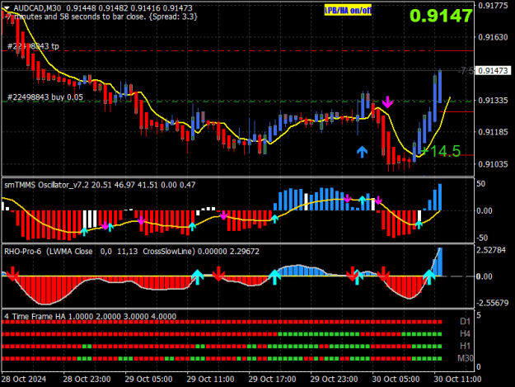The width and height of the screenshot is (515, 387).
Task: Click the D1 timeframe row label
Action: [465, 321]
